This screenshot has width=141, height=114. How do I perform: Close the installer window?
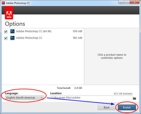coord(135,2)
